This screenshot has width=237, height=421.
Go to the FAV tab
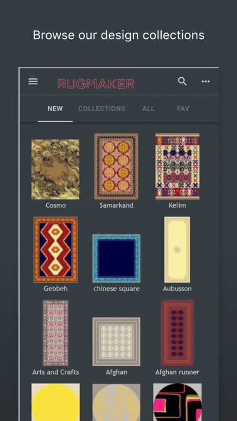coord(183,109)
